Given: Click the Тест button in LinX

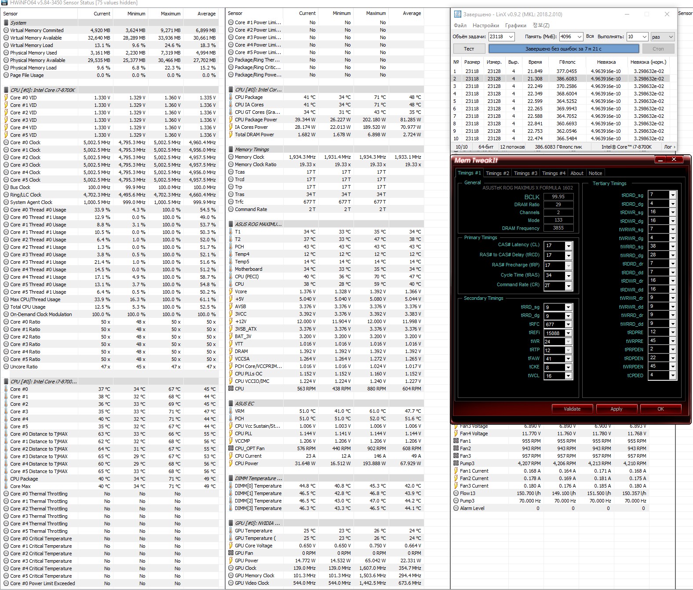Looking at the screenshot, I should click(469, 49).
